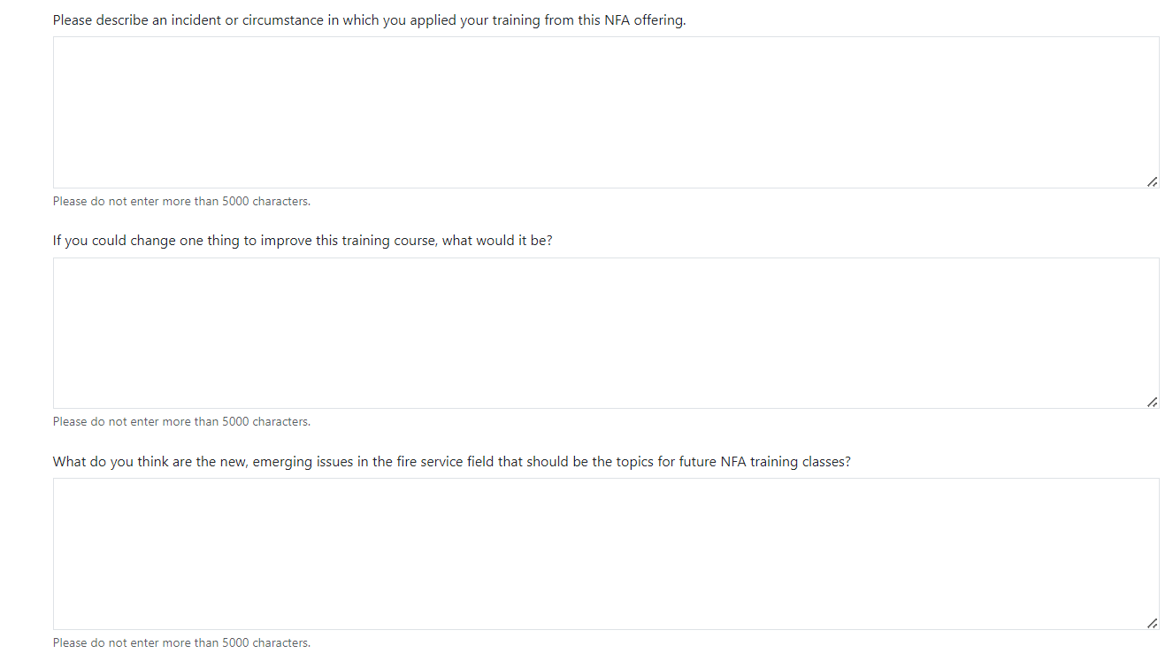Click resize handle of improvement text box
Viewport: 1173px width, 661px height.
(1152, 402)
